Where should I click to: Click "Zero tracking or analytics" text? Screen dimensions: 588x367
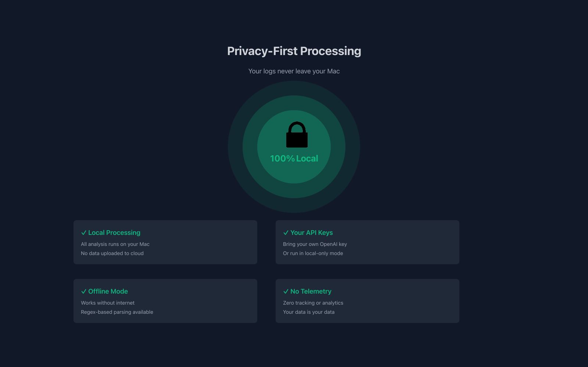click(x=313, y=303)
